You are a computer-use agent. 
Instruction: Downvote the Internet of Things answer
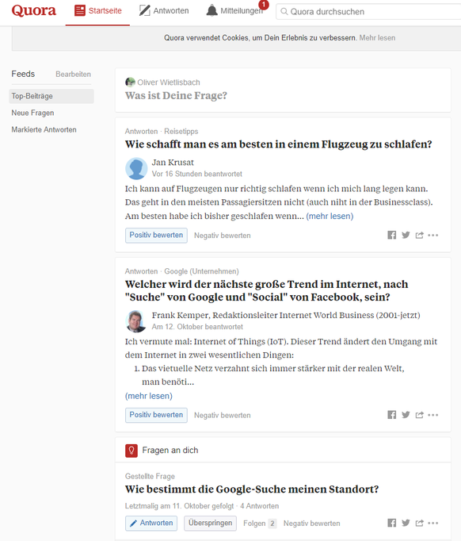[223, 415]
